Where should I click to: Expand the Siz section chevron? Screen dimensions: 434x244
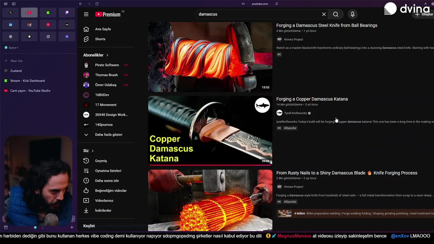tap(93, 151)
